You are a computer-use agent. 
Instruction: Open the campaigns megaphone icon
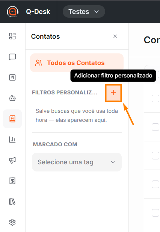12,160
